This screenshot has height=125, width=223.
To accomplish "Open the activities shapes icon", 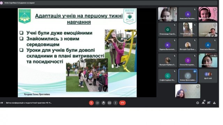I will (214, 103).
